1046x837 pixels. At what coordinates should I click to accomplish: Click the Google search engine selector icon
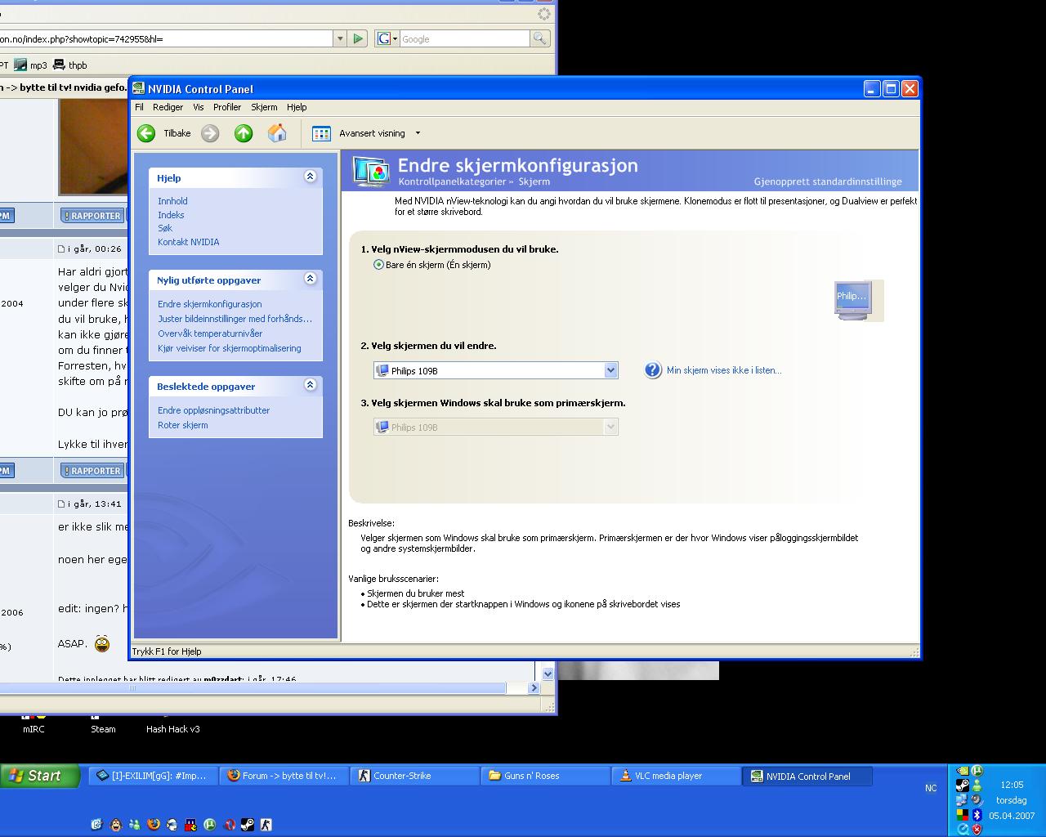click(x=387, y=38)
